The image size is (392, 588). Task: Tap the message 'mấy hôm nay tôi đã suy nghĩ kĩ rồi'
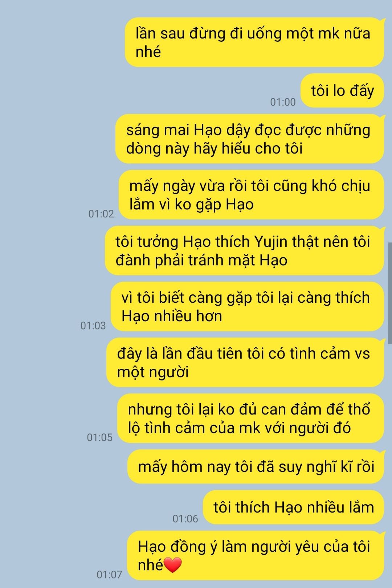point(256,466)
